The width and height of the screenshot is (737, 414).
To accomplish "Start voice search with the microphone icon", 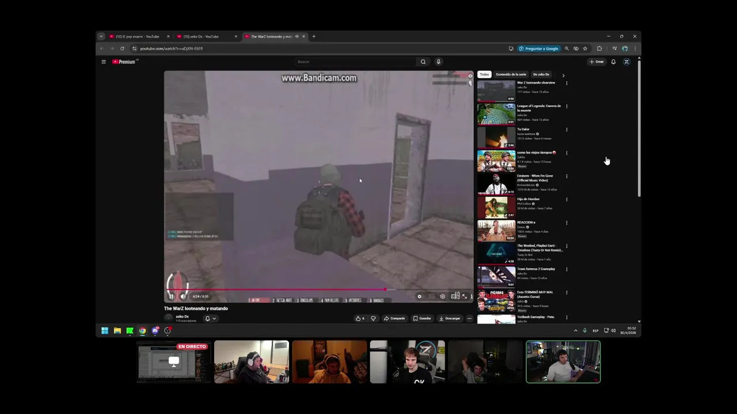I will [x=438, y=62].
